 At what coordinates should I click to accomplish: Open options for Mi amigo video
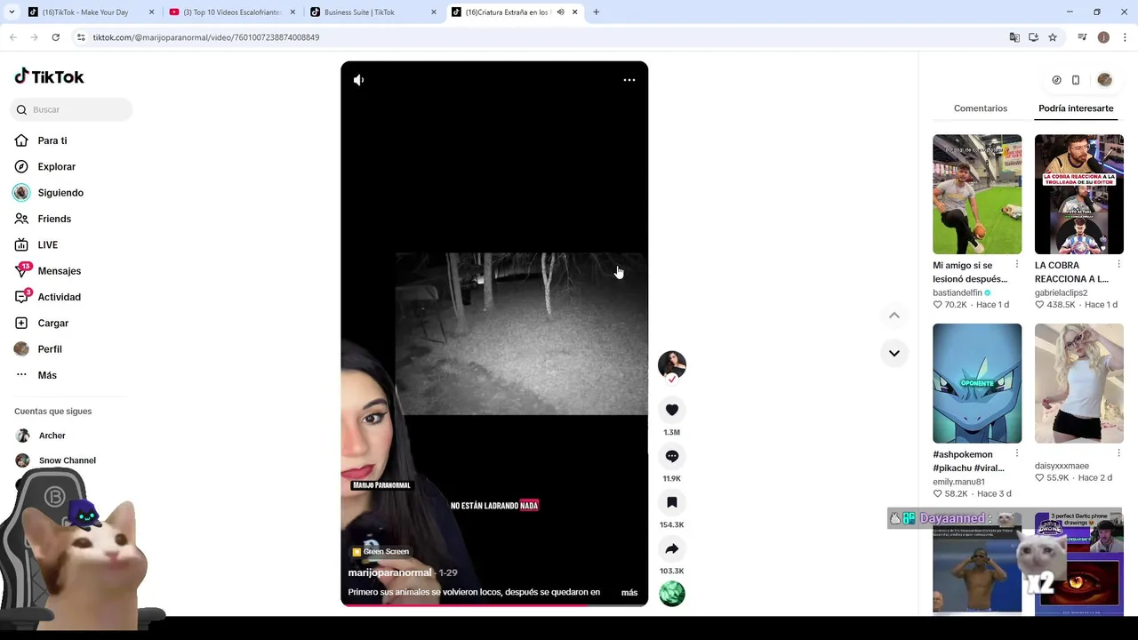[x=1017, y=265]
